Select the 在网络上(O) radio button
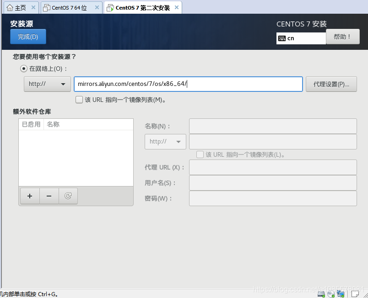Image resolution: width=368 pixels, height=298 pixels. (24, 69)
